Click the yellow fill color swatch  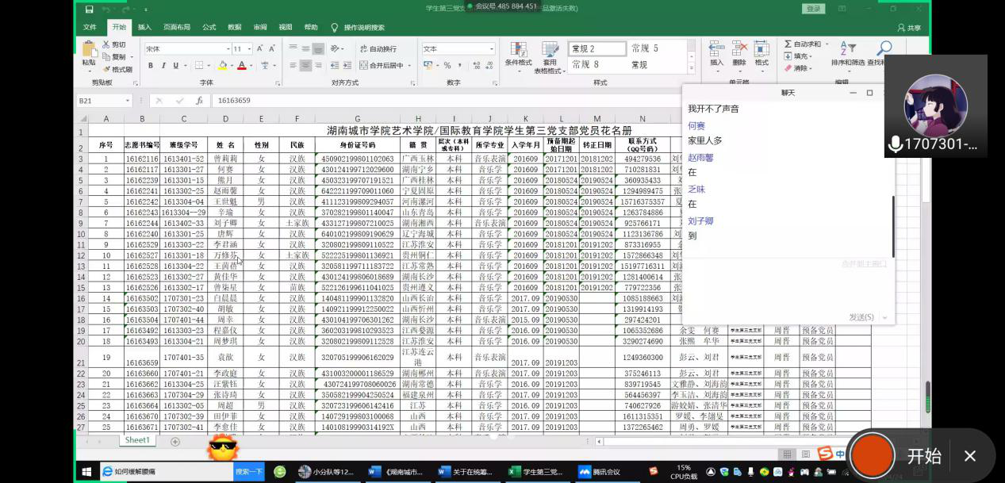pyautogui.click(x=224, y=66)
